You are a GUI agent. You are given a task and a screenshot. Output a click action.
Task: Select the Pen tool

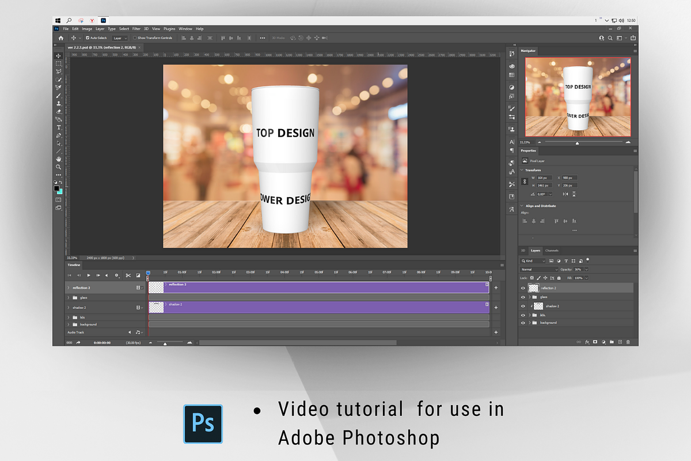59,135
